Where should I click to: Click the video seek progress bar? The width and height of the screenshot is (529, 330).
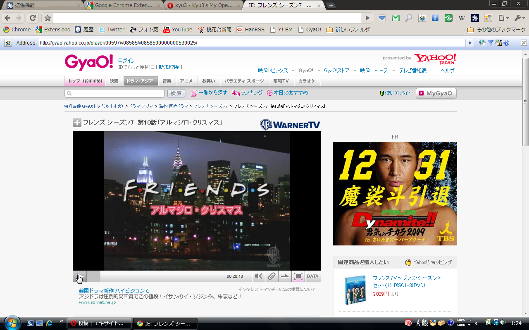pyautogui.click(x=156, y=276)
